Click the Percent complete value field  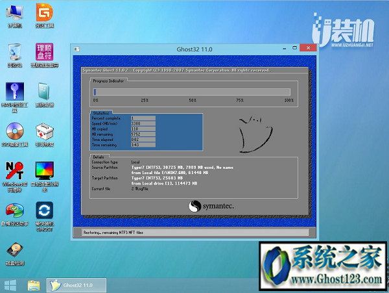pyautogui.click(x=143, y=118)
